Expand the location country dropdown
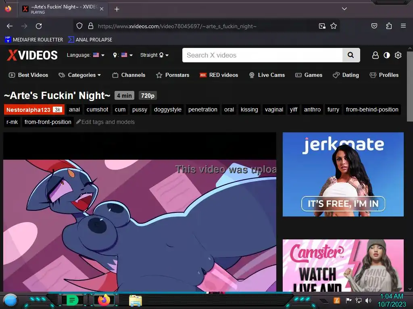 click(x=123, y=55)
